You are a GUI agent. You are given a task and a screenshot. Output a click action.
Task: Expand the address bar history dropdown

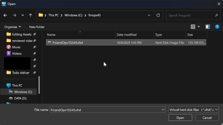[x=149, y=15]
